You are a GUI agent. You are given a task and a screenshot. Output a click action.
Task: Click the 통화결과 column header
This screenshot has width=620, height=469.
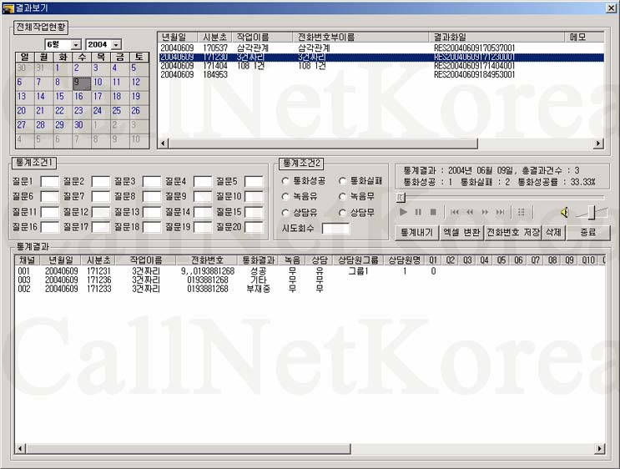[x=258, y=260]
